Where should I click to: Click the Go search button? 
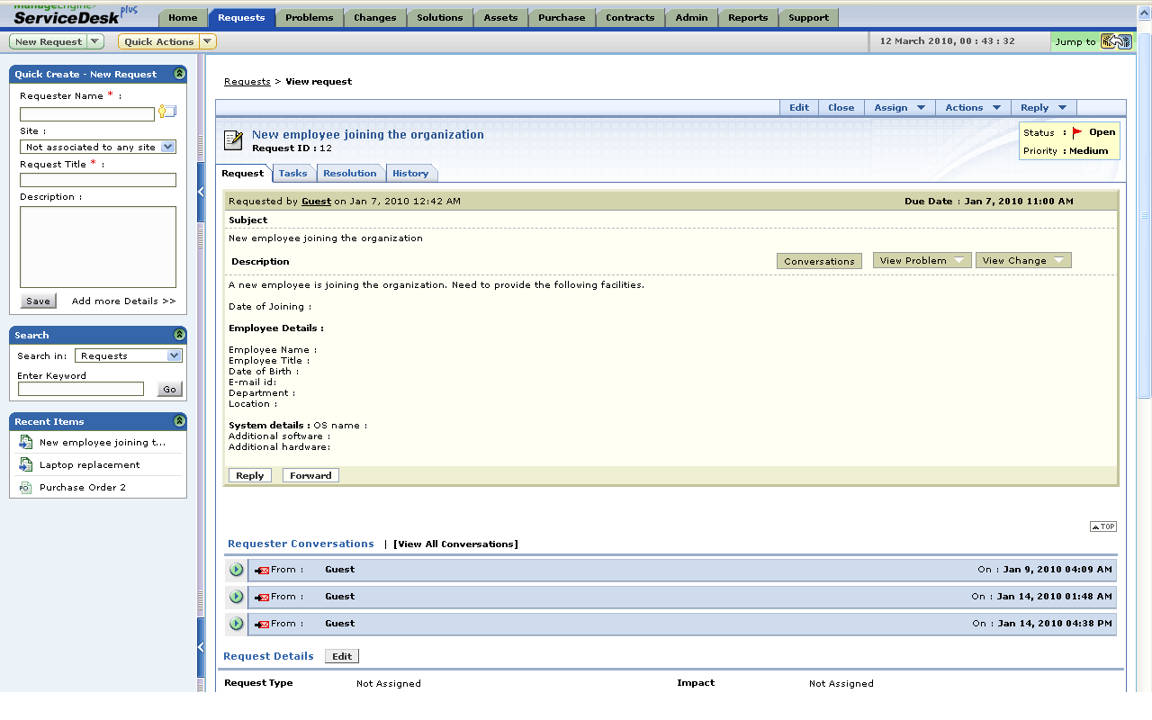[x=169, y=390]
